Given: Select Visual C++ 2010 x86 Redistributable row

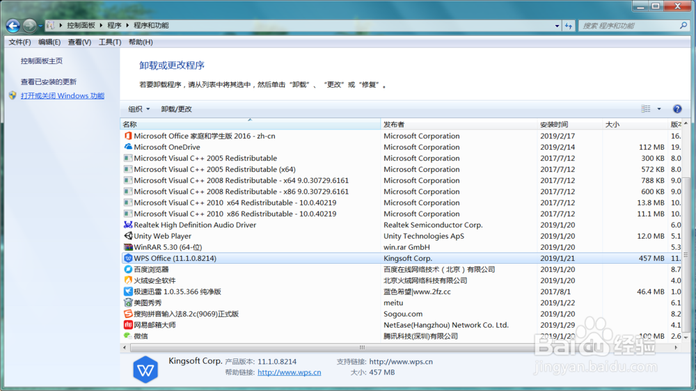Looking at the screenshot, I should click(x=401, y=214).
